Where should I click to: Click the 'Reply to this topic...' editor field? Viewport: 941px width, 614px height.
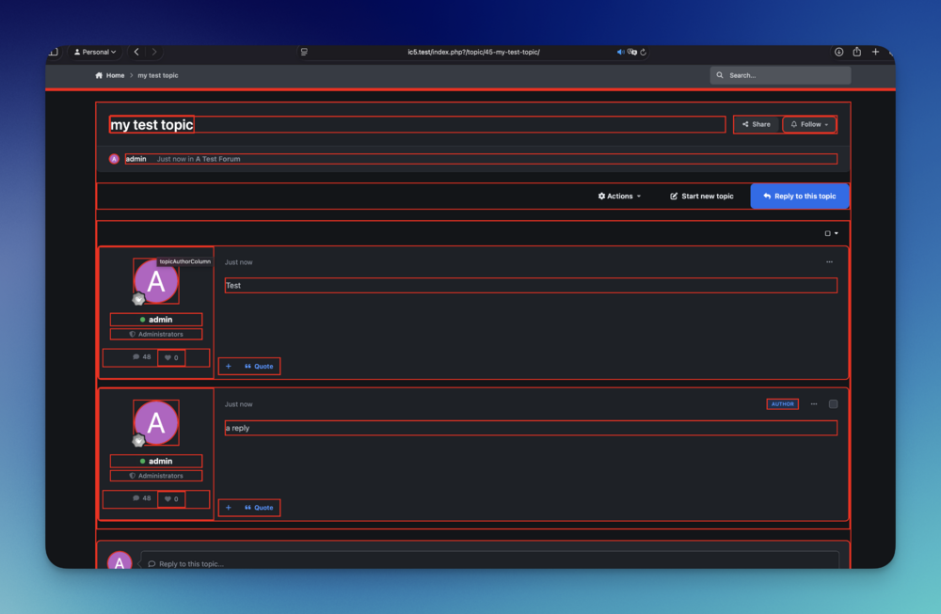pyautogui.click(x=489, y=561)
